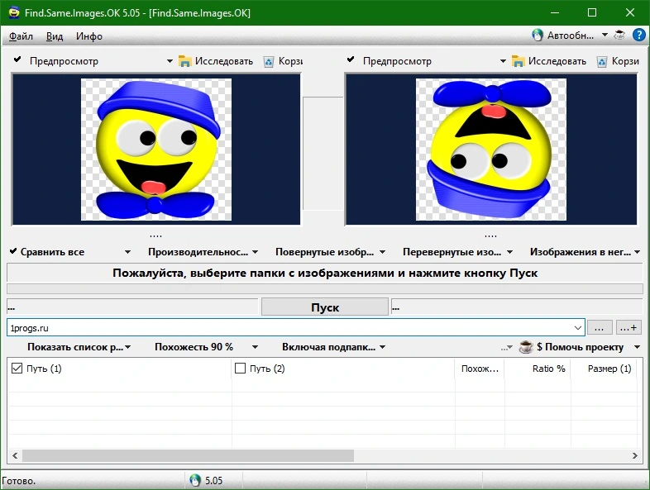Click the 5.05 version icon in status bar
Image resolution: width=650 pixels, height=490 pixels.
(195, 480)
